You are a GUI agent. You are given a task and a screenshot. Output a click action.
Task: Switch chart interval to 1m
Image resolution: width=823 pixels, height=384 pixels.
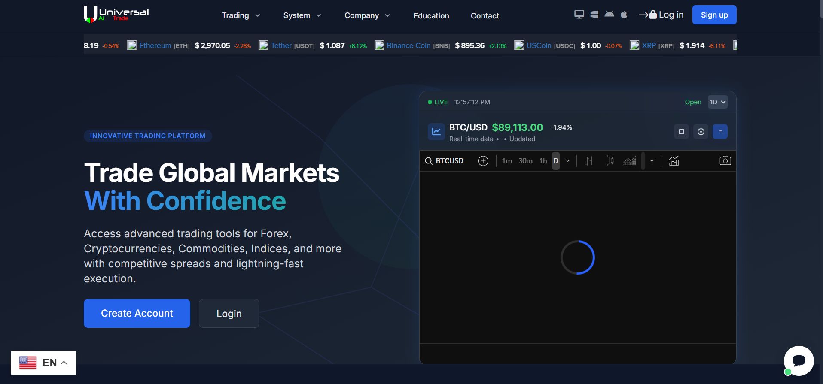pos(507,161)
